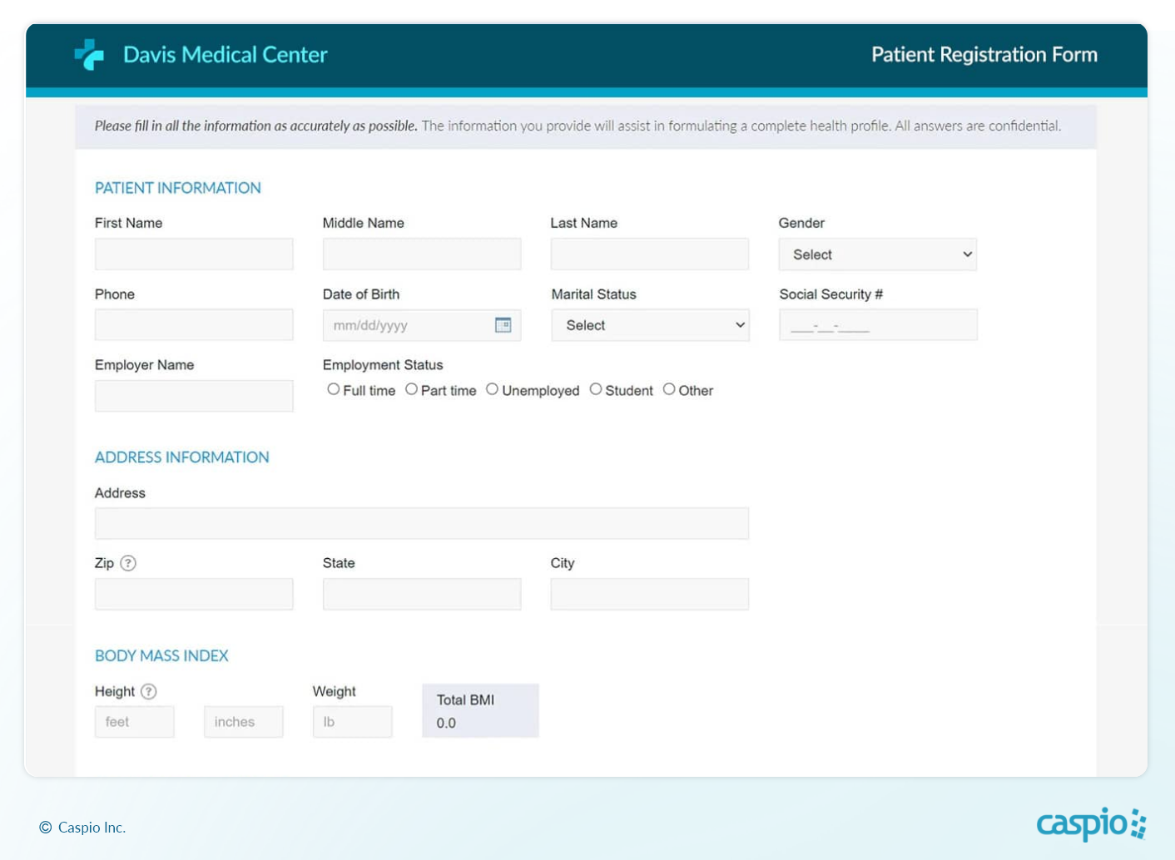Click the Weight lb input field
This screenshot has width=1175, height=860.
352,722
